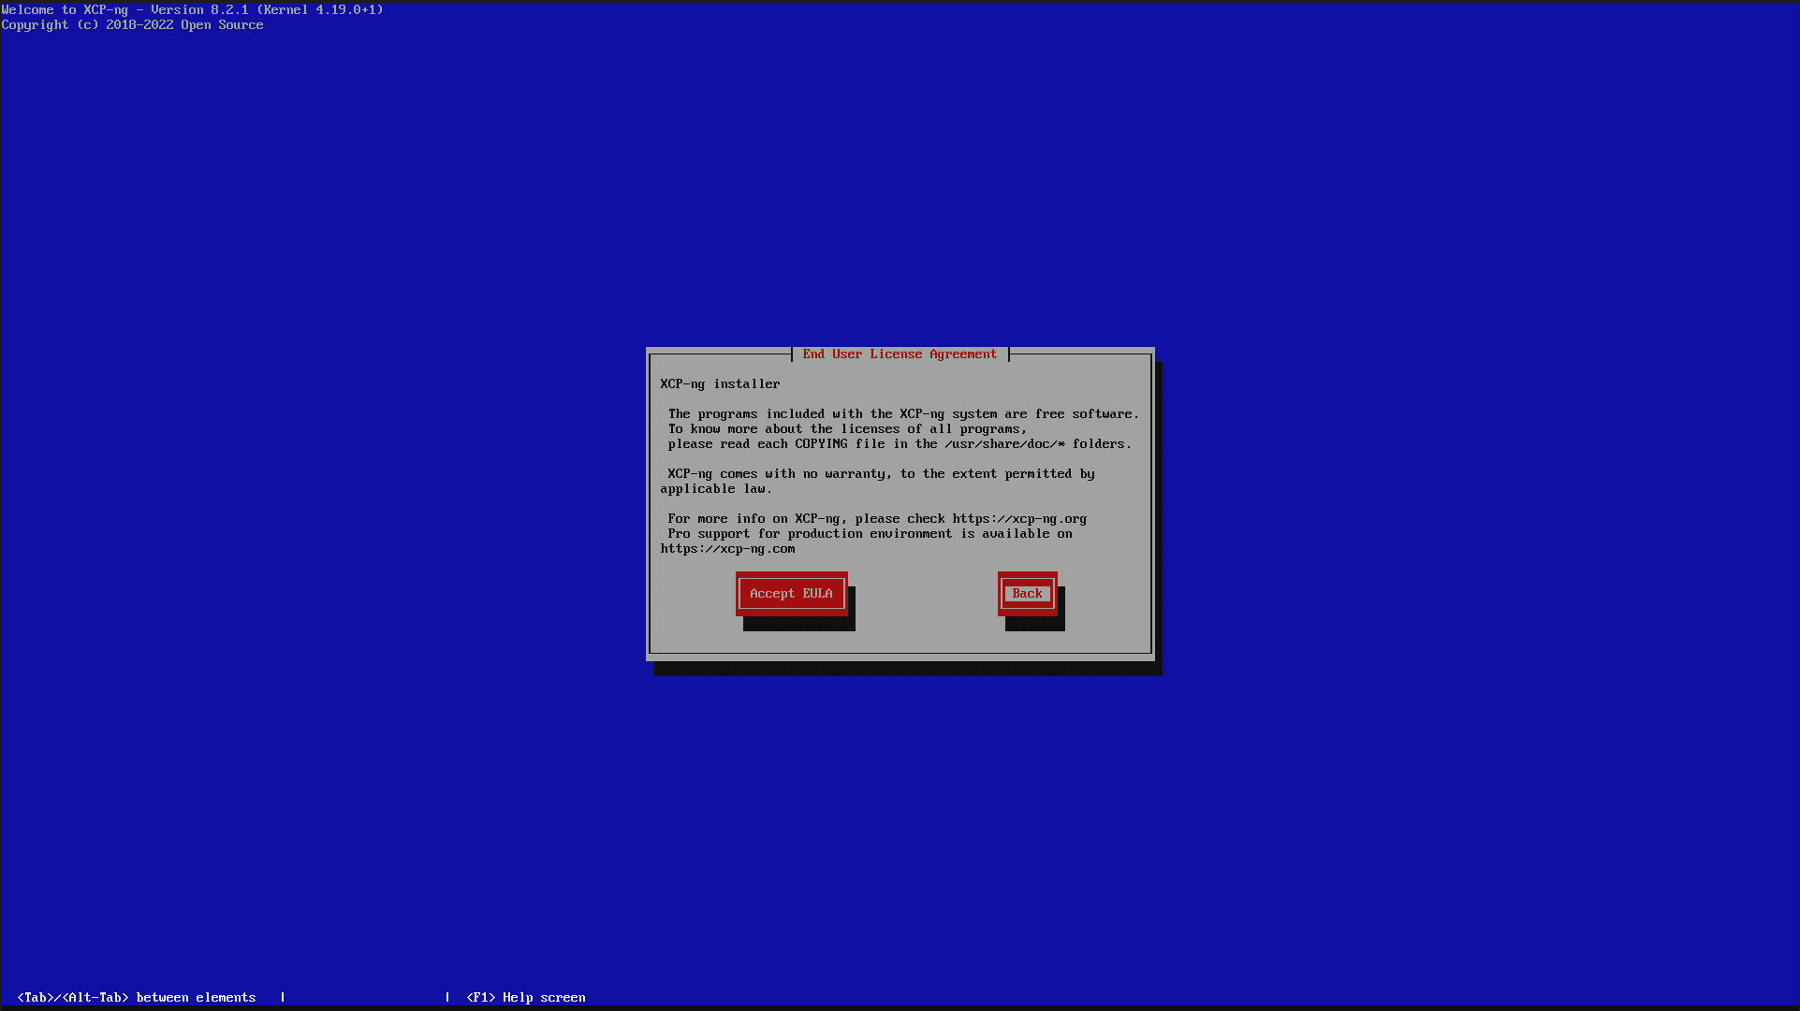Image resolution: width=1800 pixels, height=1011 pixels.
Task: Click the End User License Agreement title
Action: click(x=900, y=354)
